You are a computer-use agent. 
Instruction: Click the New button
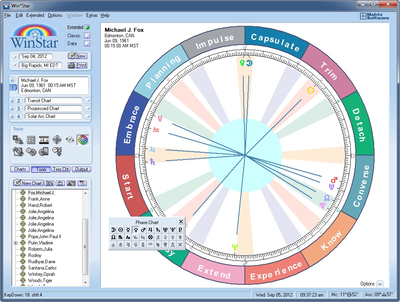pos(78,56)
